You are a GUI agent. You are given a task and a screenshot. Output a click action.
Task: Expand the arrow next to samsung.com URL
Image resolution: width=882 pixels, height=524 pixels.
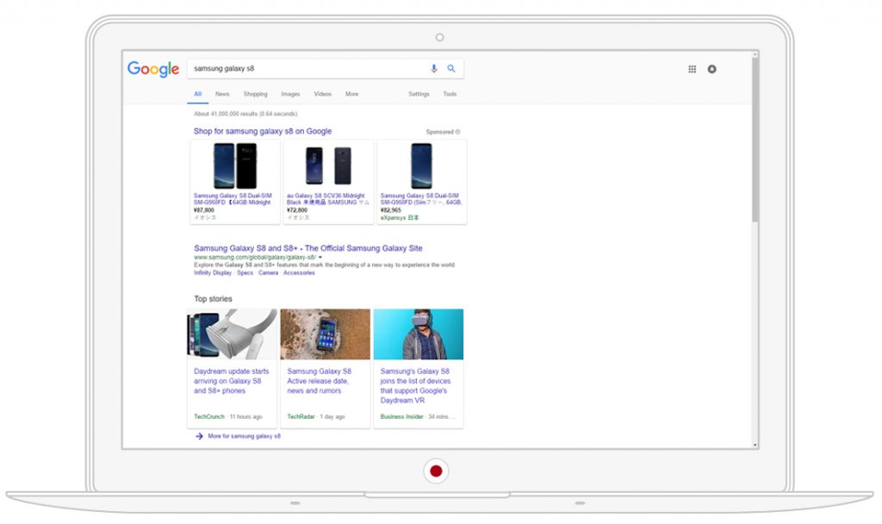[x=320, y=257]
